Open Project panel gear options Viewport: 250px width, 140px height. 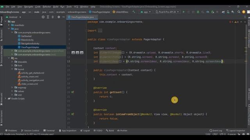tap(59, 17)
